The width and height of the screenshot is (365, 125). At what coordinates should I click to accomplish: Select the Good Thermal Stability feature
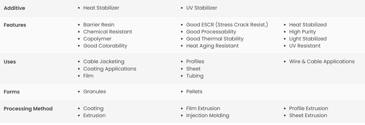(x=215, y=39)
